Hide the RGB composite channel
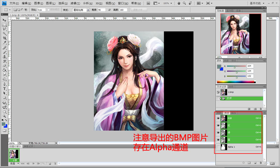This screenshot has height=168, width=280. point(218,118)
